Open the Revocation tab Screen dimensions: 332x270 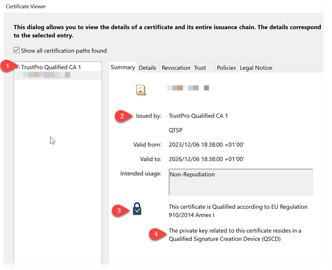176,68
